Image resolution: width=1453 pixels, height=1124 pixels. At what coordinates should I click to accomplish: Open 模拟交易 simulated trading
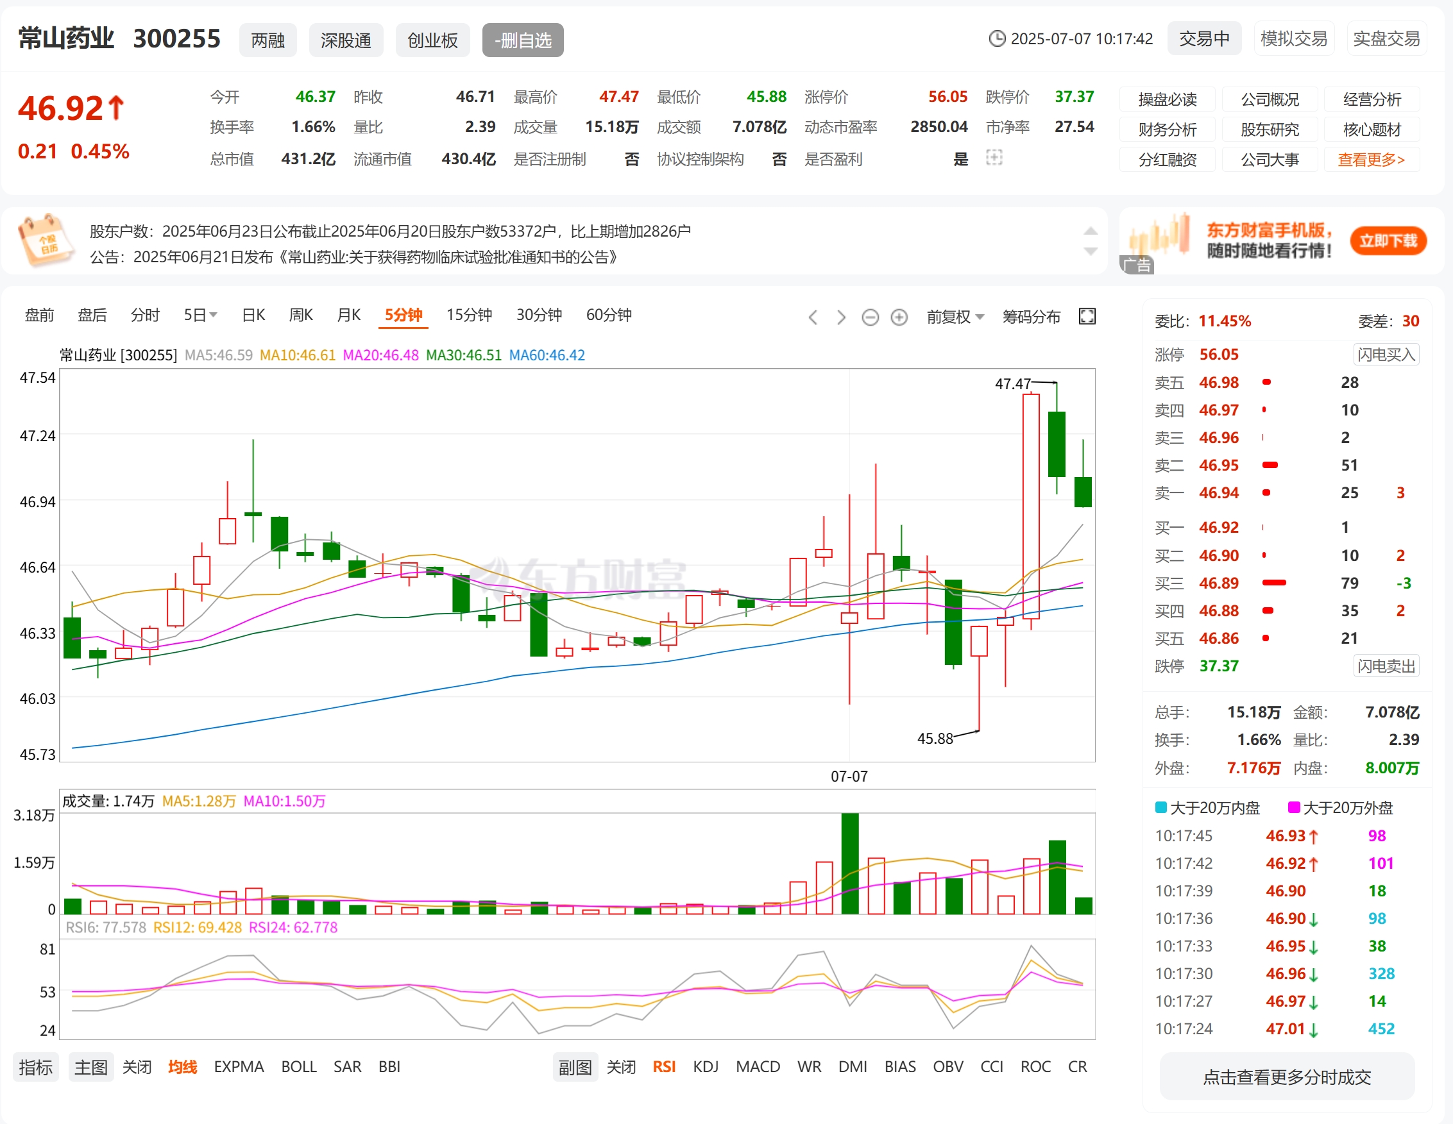(1294, 38)
